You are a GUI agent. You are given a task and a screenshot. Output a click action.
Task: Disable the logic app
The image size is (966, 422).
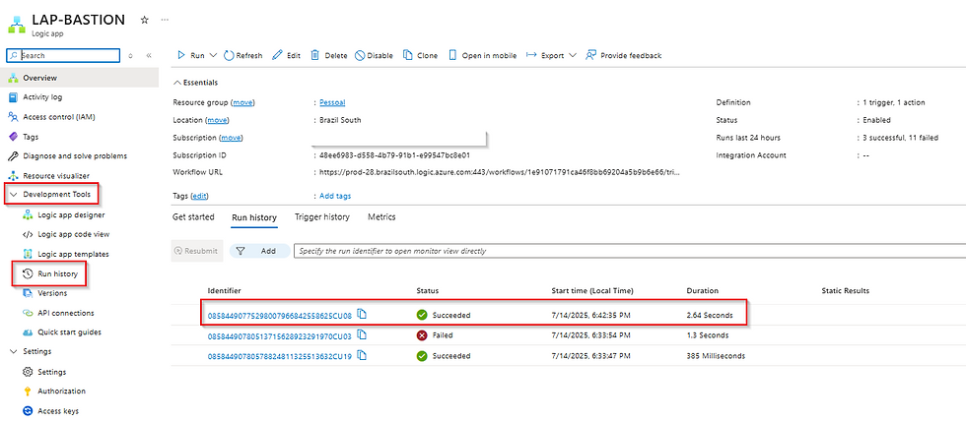[x=374, y=55]
